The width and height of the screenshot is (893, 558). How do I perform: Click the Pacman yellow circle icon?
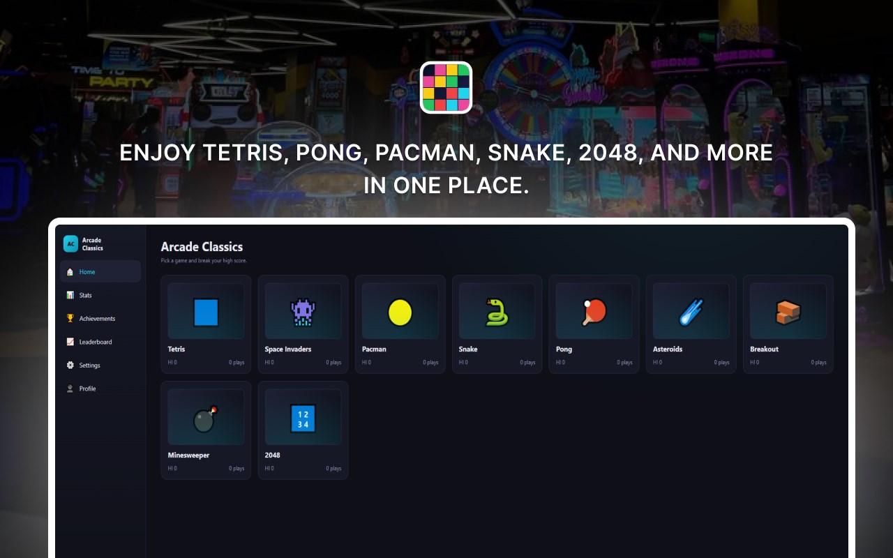[x=400, y=312]
